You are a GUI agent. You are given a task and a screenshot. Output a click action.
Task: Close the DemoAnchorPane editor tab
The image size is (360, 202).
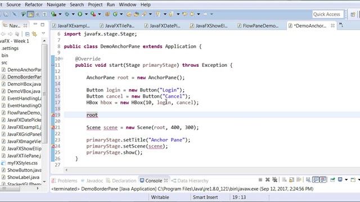click(332, 26)
